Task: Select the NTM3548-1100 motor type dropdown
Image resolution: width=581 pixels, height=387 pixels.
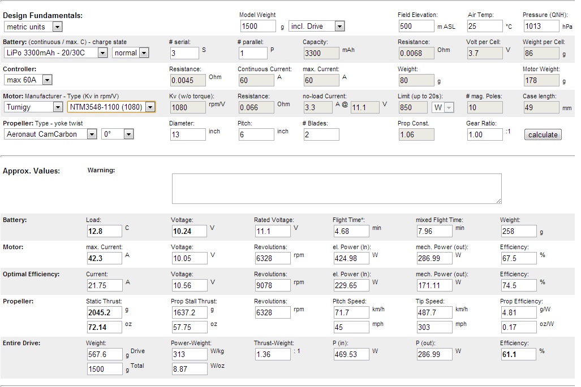Action: coord(111,107)
